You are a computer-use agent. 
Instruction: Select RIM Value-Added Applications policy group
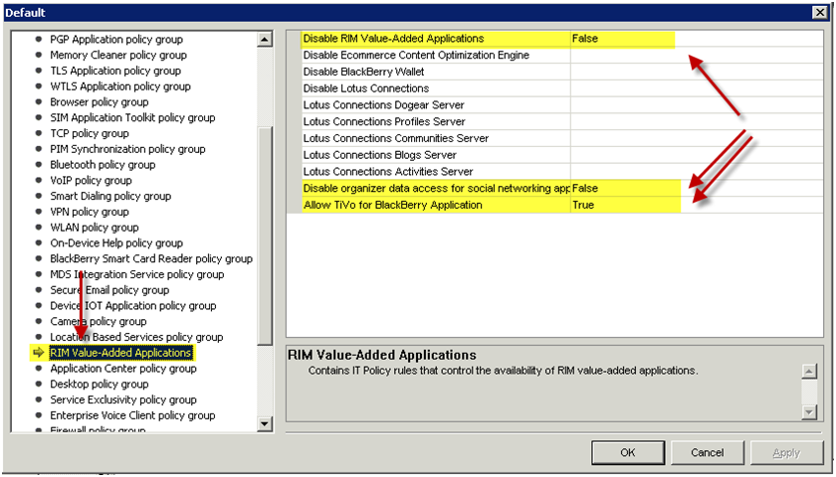(121, 353)
